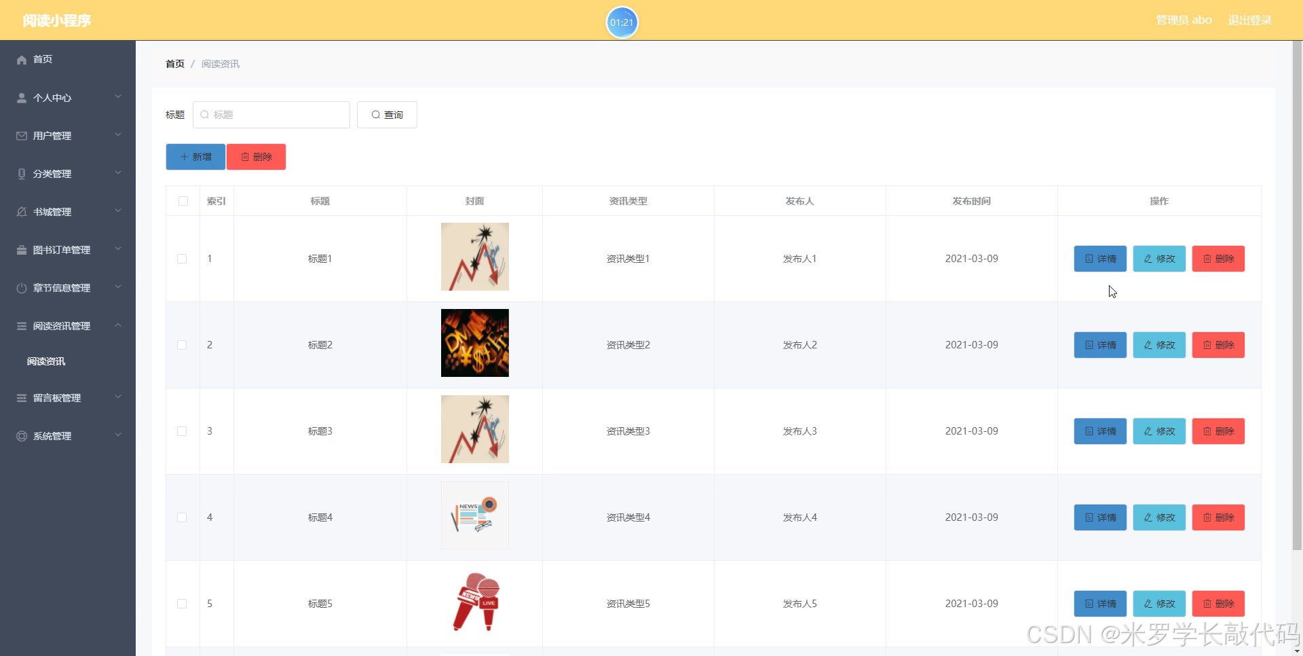The image size is (1303, 656).
Task: Open 章节信息管理 via its power icon
Action: [21, 288]
